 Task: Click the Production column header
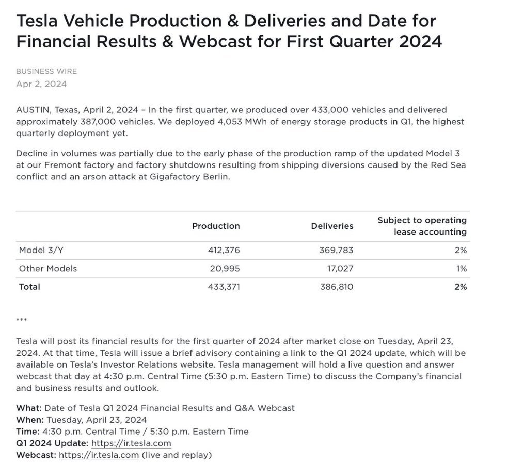click(x=216, y=226)
